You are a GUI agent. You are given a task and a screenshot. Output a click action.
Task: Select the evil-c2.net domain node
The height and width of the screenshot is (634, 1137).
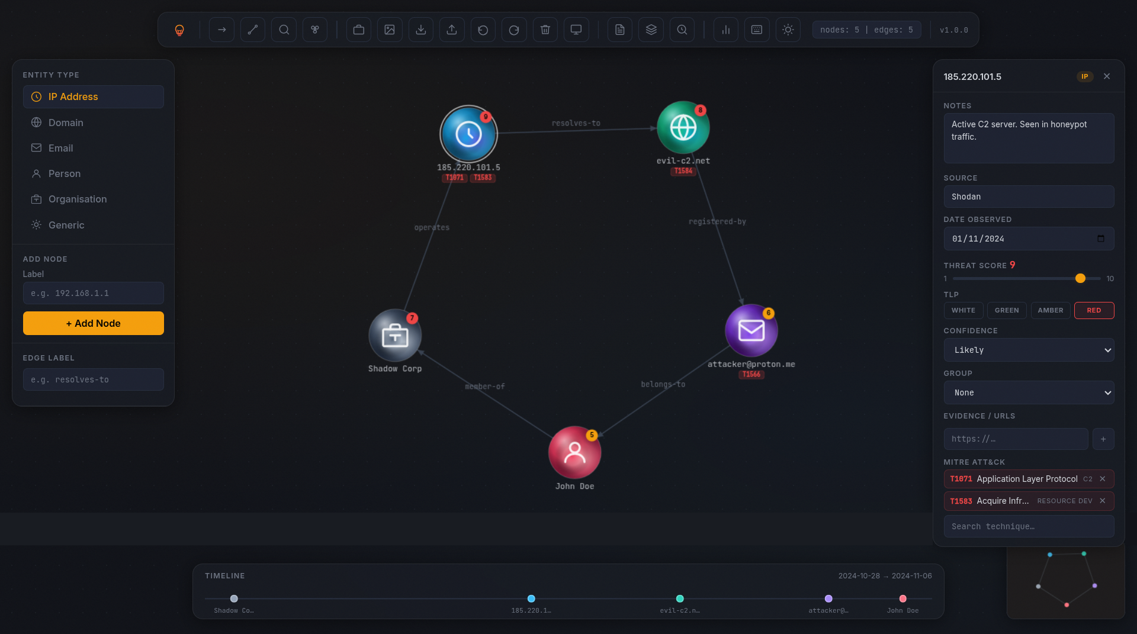coord(683,128)
